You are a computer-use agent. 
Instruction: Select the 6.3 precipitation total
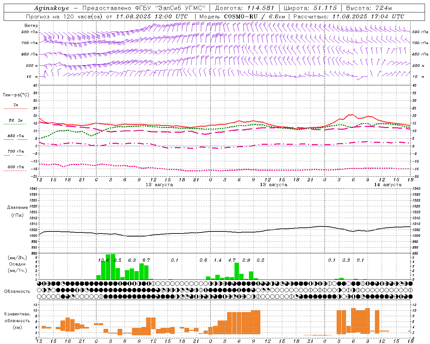(x=132, y=260)
